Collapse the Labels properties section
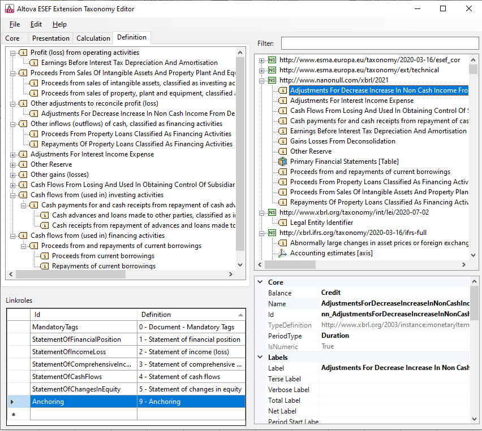The height and width of the screenshot is (431, 482). click(260, 358)
